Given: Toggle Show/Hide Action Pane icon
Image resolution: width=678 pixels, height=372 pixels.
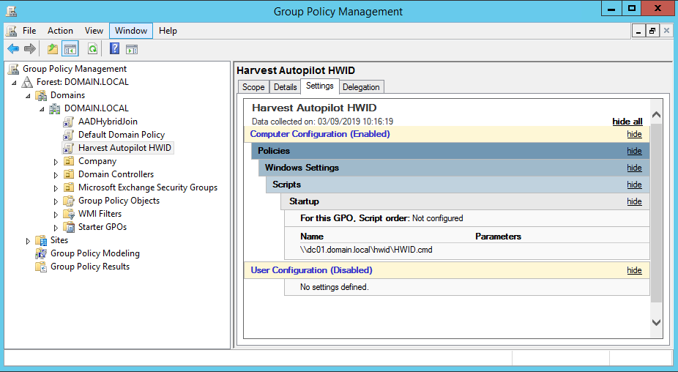Looking at the screenshot, I should coord(132,49).
